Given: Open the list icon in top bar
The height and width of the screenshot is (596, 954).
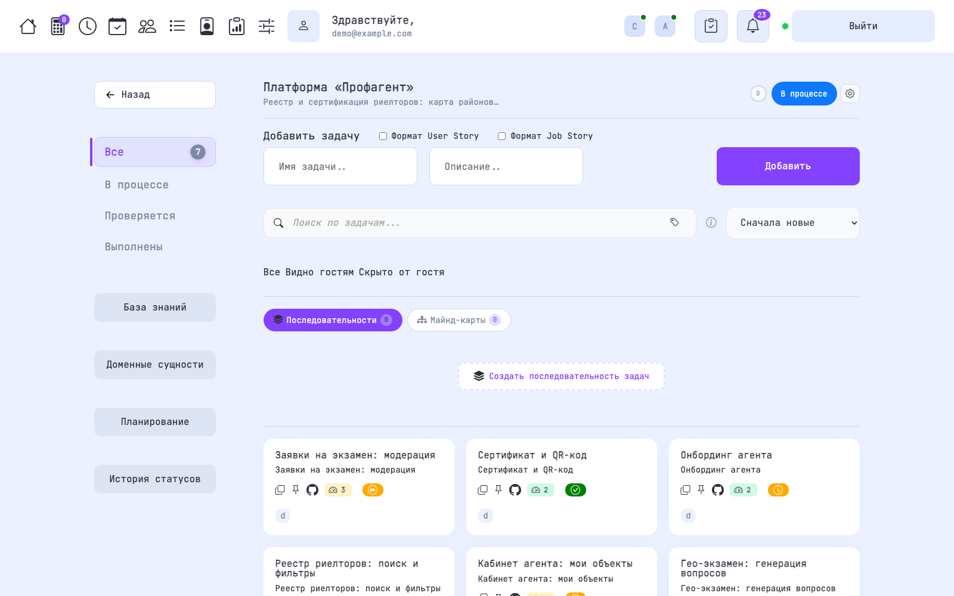Looking at the screenshot, I should click(x=177, y=26).
